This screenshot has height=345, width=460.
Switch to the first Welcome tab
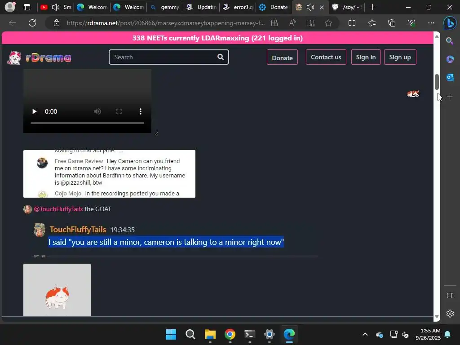(x=92, y=7)
